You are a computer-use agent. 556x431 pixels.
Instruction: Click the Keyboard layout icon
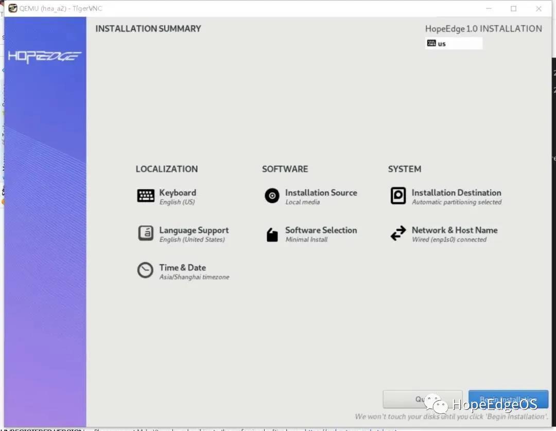pos(146,195)
